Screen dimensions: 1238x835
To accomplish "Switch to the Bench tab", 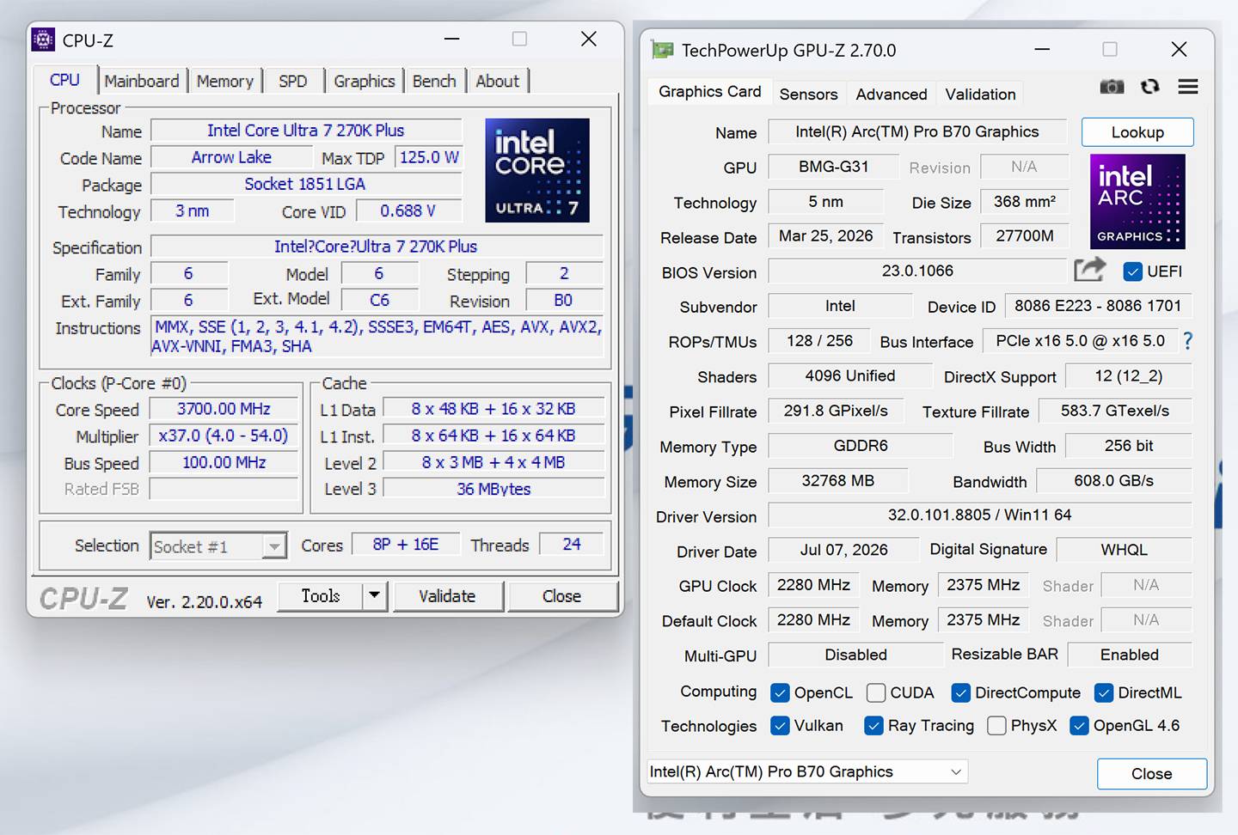I will (434, 81).
